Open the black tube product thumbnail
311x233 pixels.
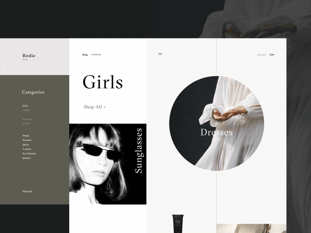[178, 224]
